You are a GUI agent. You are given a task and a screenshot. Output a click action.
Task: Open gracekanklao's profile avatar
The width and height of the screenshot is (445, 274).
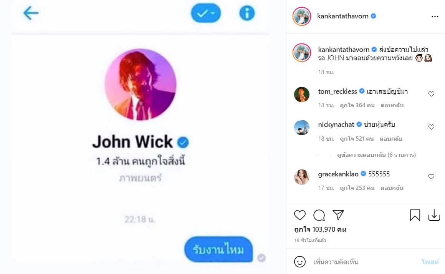pyautogui.click(x=302, y=177)
